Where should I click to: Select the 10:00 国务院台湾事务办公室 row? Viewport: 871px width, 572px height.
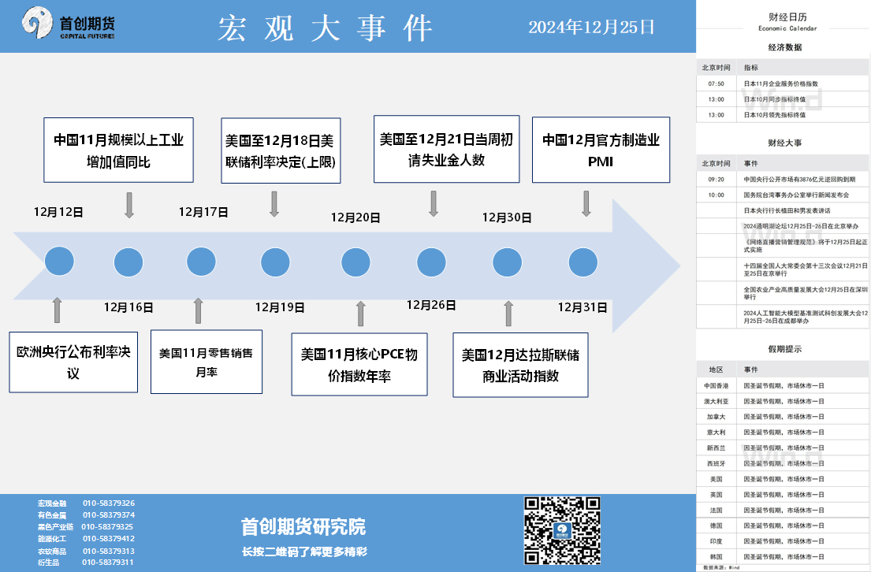tap(783, 195)
